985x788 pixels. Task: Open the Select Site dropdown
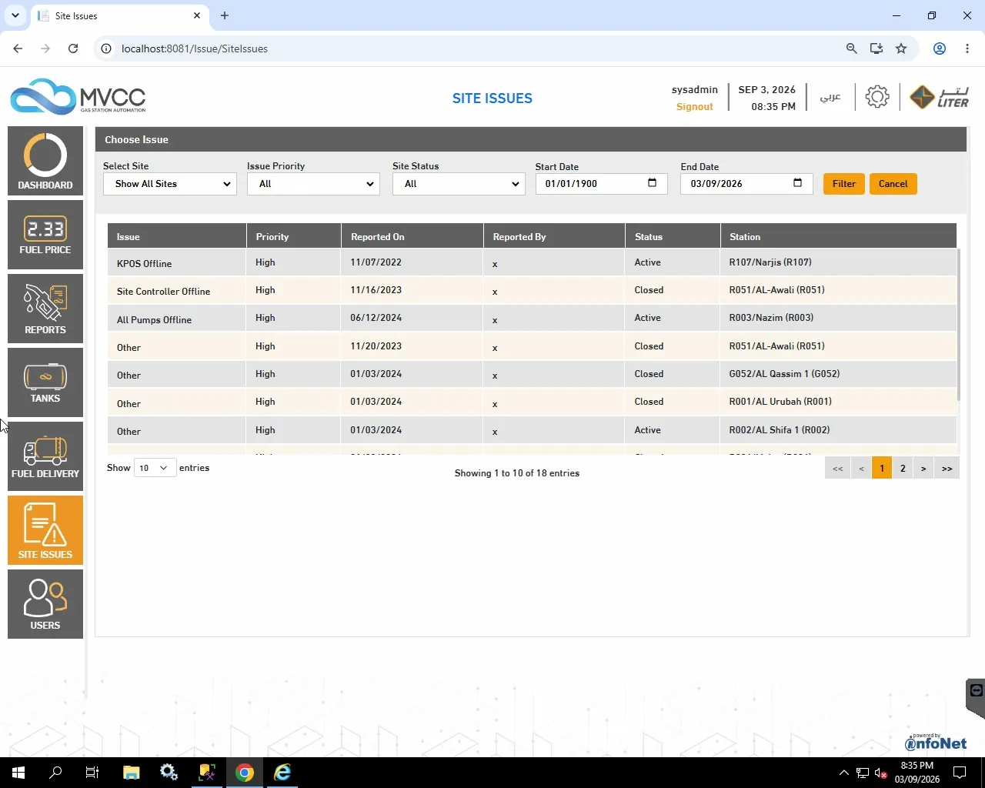[x=170, y=184]
